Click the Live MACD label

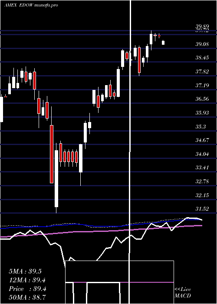pos(183,293)
